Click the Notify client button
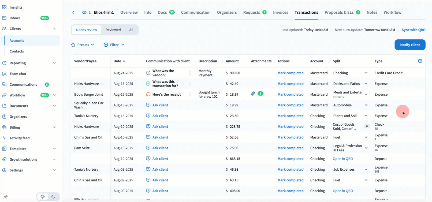Screen dimensions: 432x202 click(410, 45)
